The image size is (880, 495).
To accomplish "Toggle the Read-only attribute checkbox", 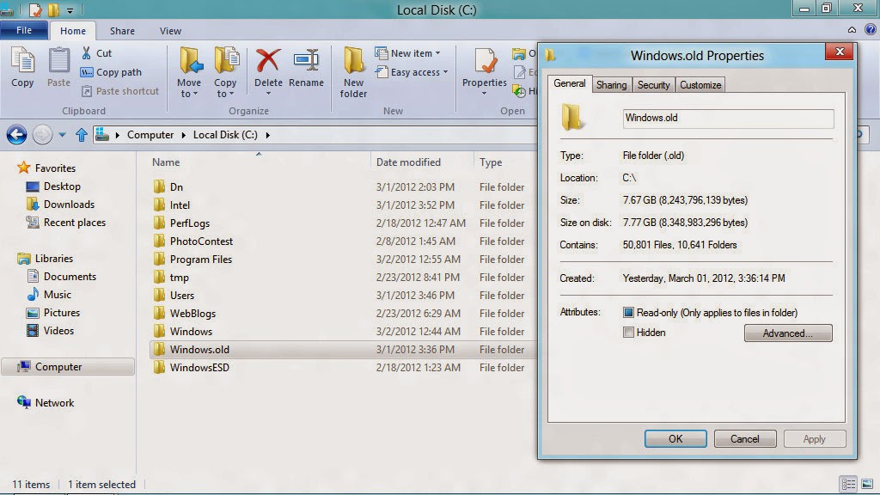I will [628, 313].
